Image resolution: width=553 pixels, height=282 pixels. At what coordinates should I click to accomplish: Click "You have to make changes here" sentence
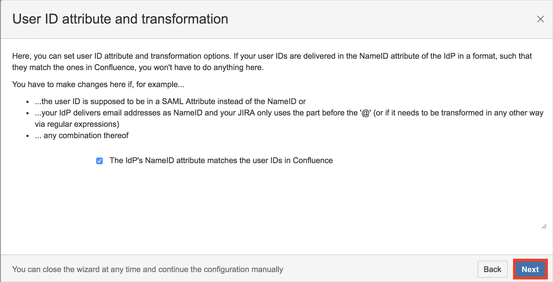(x=98, y=85)
